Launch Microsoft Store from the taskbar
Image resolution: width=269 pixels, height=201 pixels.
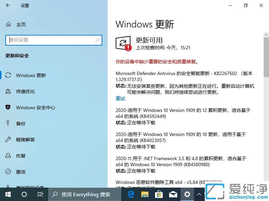point(159,194)
